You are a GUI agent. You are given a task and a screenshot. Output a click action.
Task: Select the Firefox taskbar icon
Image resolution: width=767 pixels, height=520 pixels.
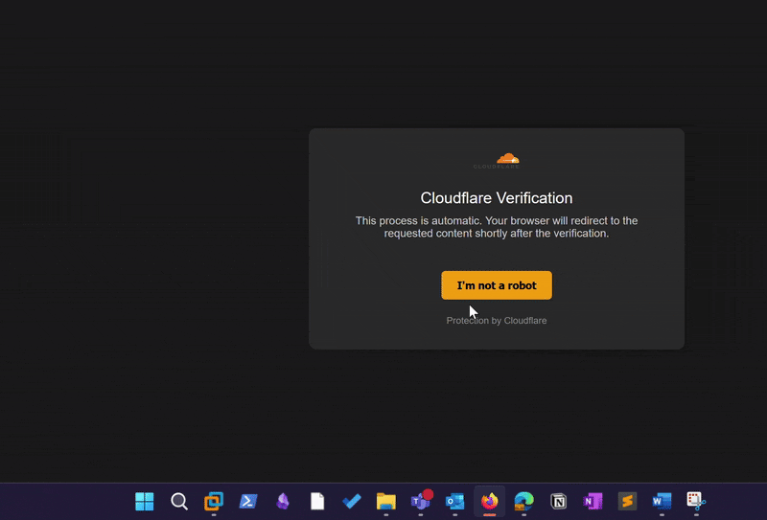(490, 501)
